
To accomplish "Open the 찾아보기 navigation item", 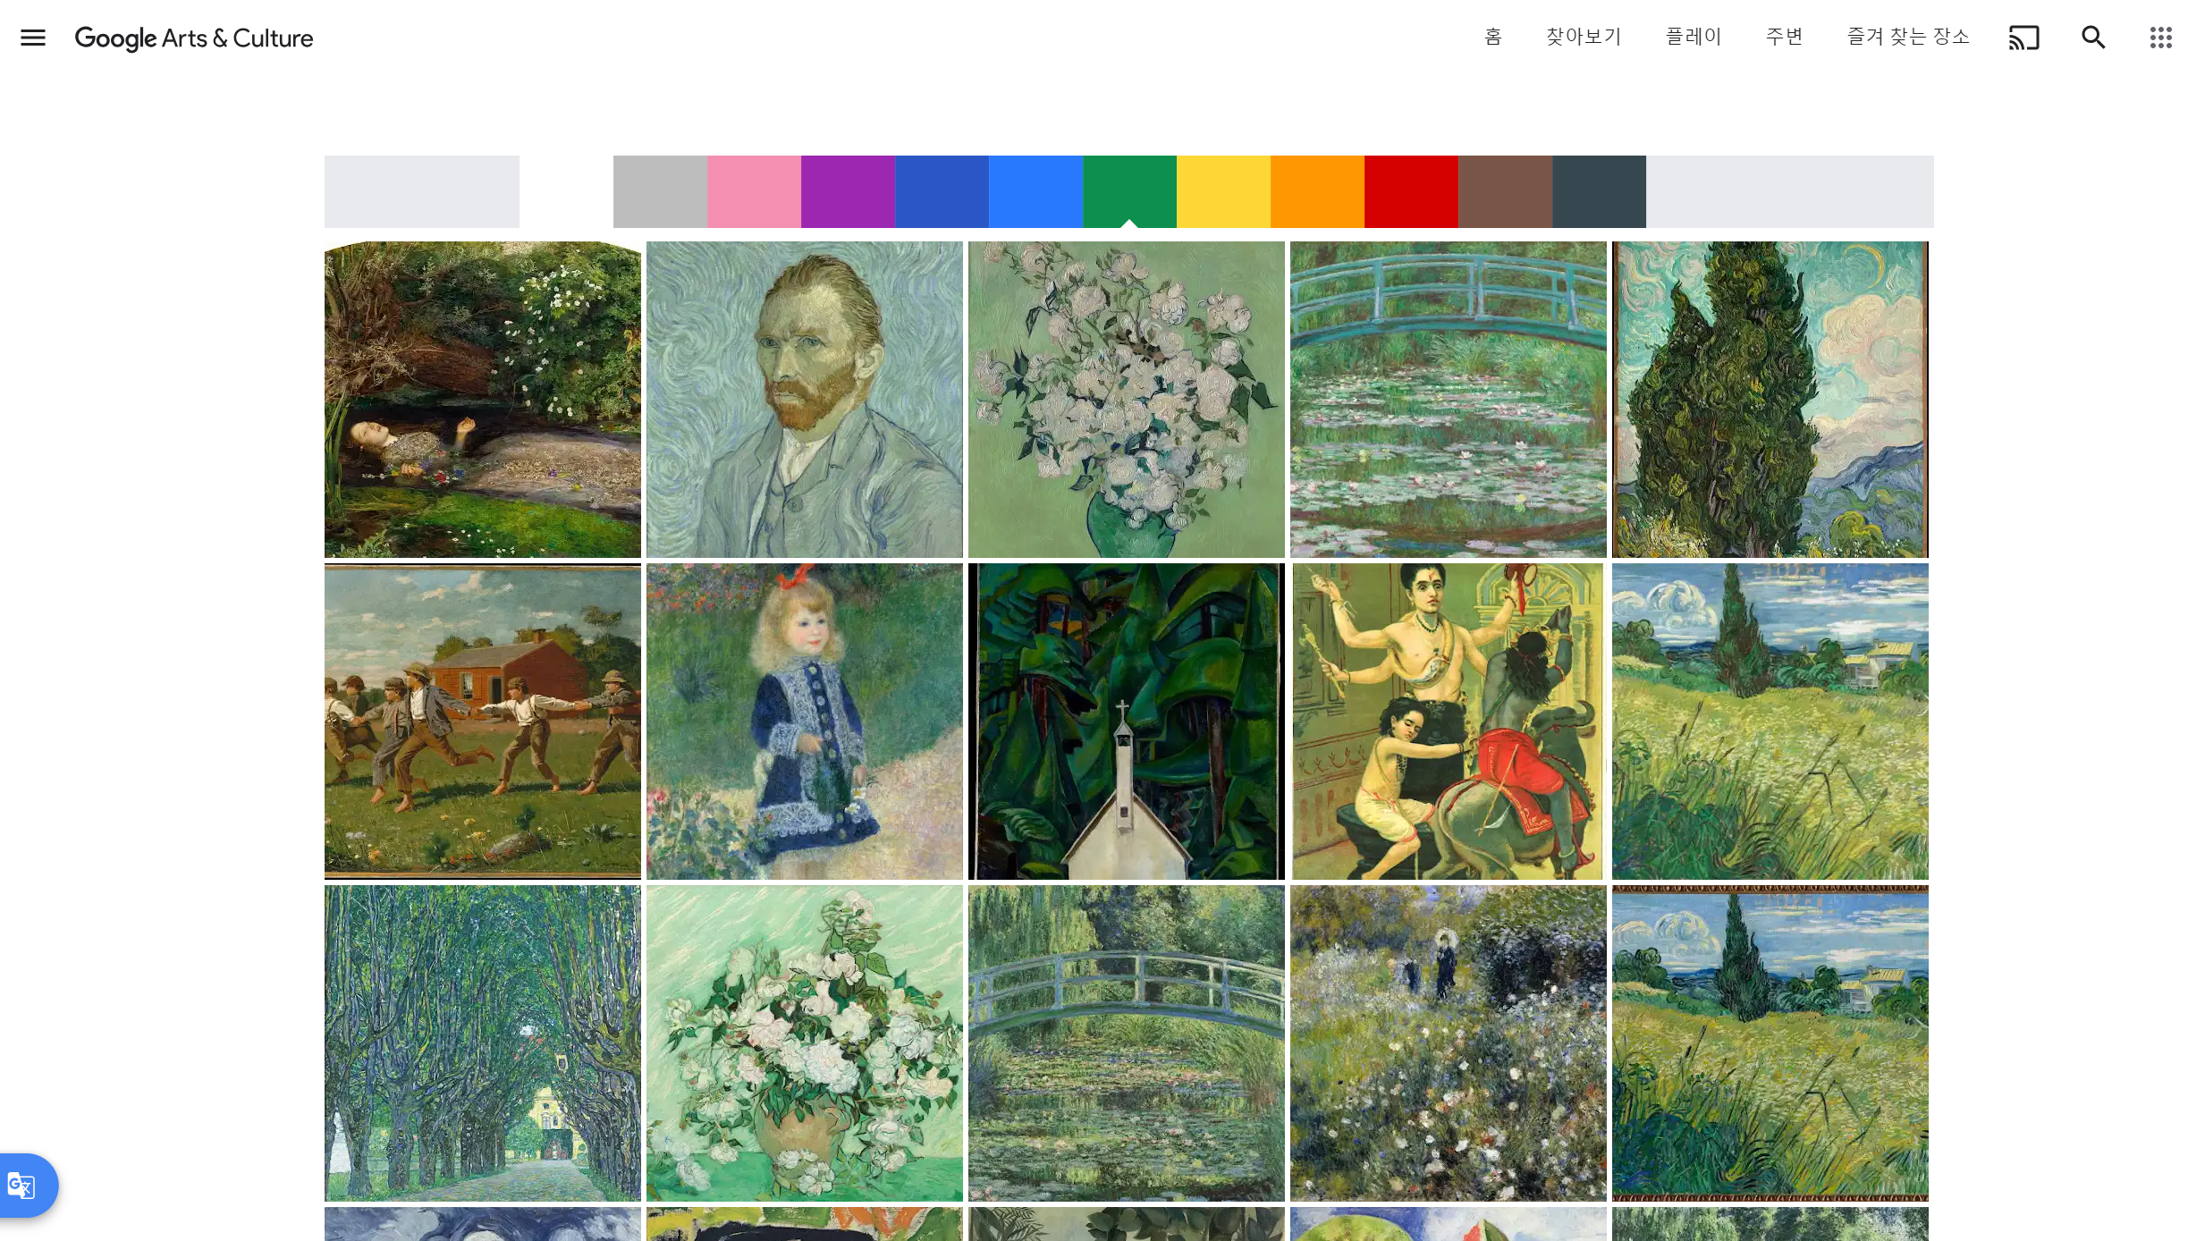I will 1584,37.
